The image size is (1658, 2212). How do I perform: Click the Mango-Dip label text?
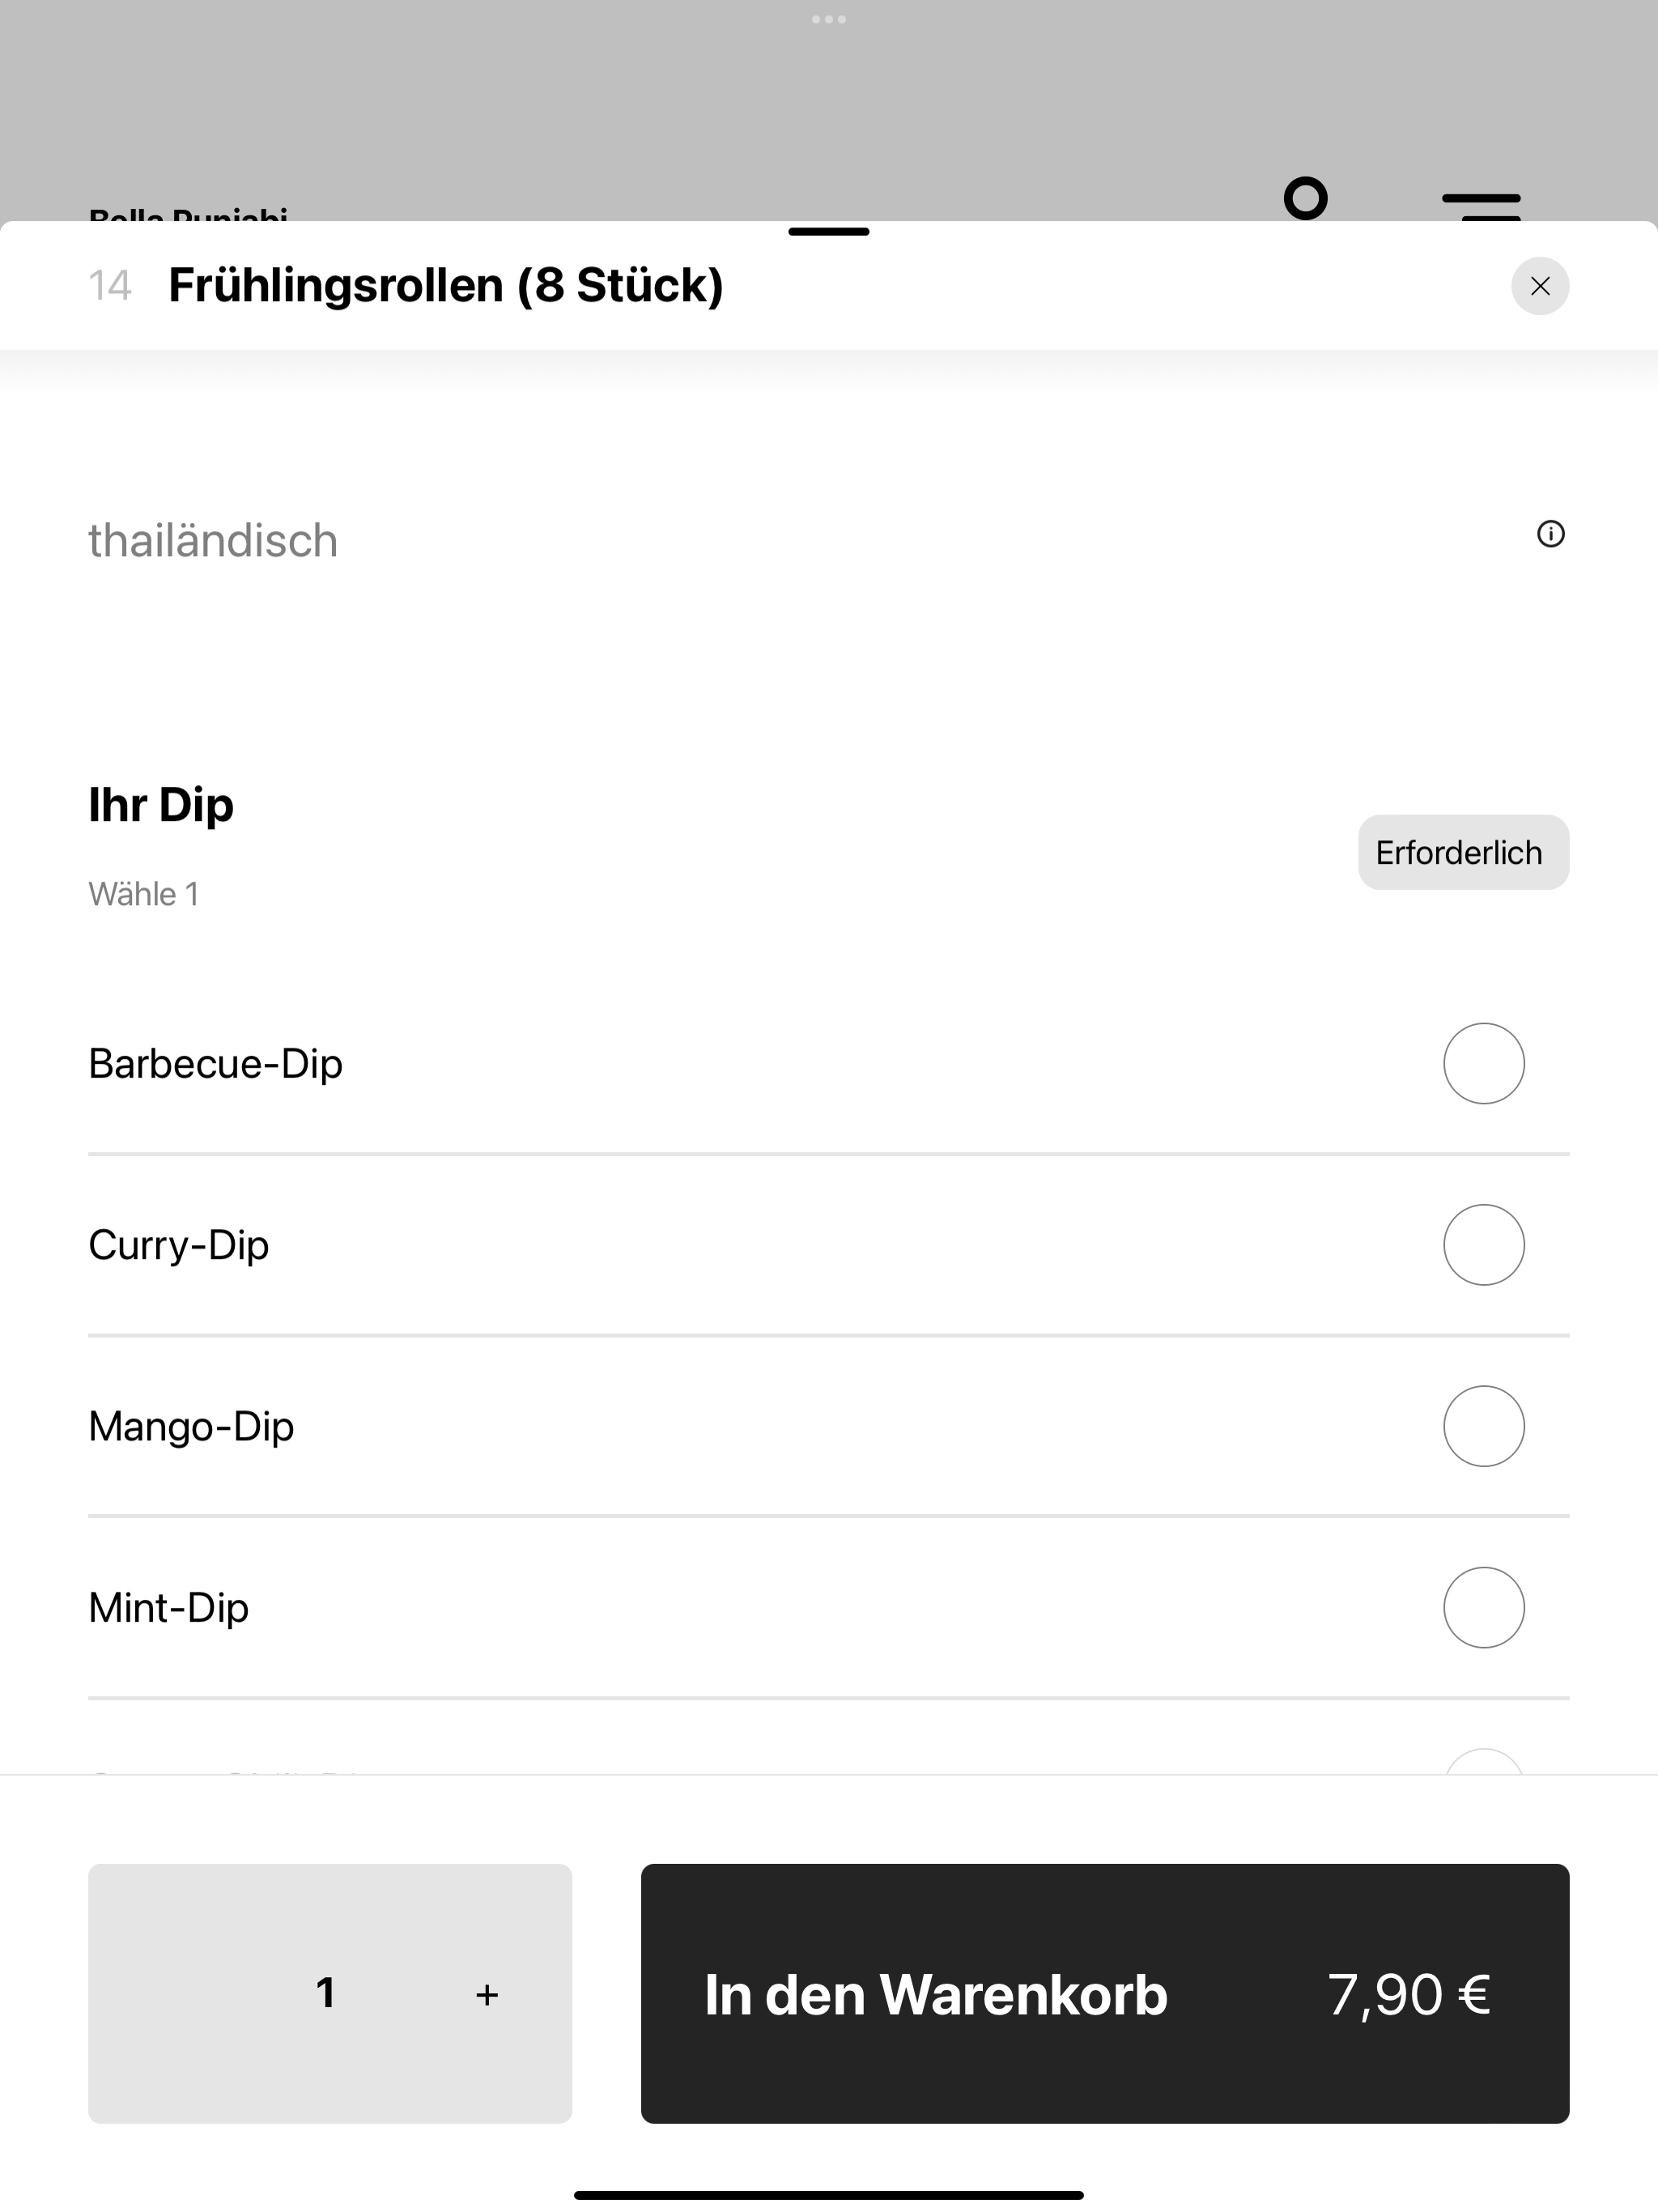pyautogui.click(x=191, y=1426)
